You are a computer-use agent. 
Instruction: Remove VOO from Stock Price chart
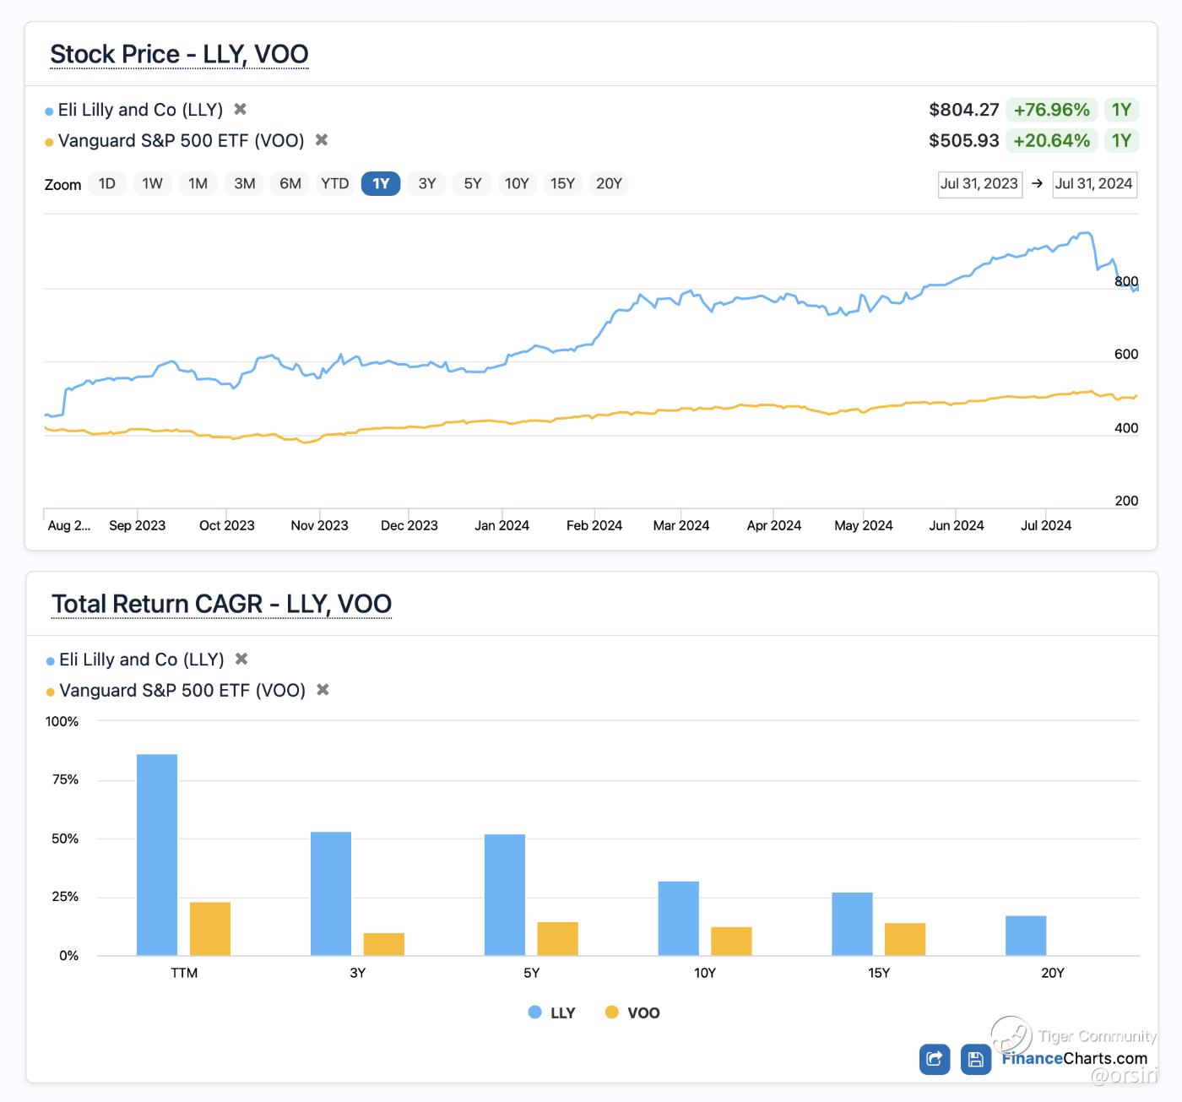tap(321, 140)
